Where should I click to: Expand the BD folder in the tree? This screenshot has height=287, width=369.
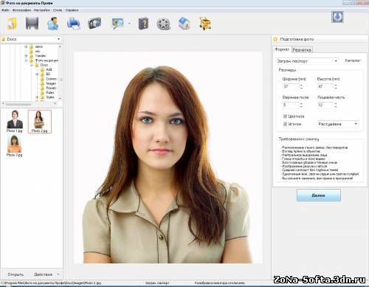click(x=37, y=75)
